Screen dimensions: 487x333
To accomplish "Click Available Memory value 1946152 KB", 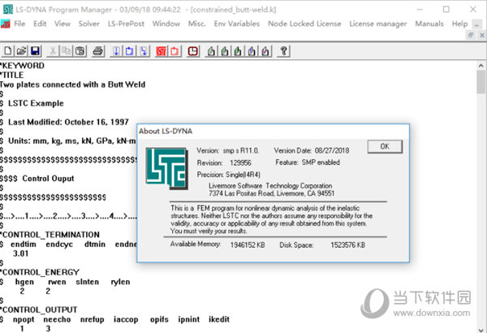I will [248, 245].
